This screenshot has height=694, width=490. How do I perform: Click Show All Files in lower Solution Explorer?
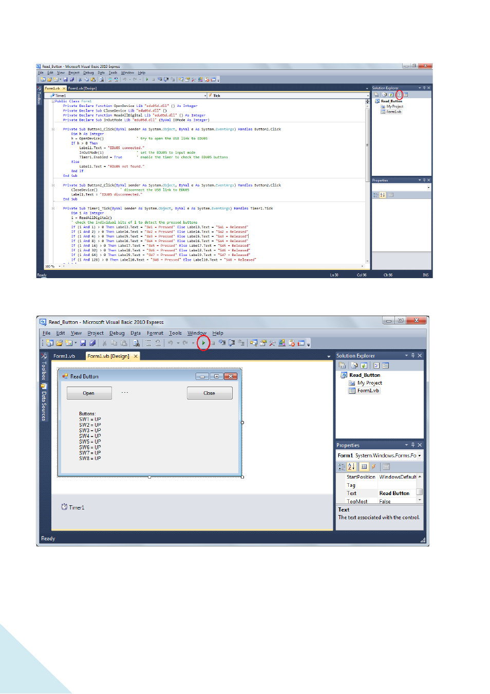[354, 366]
